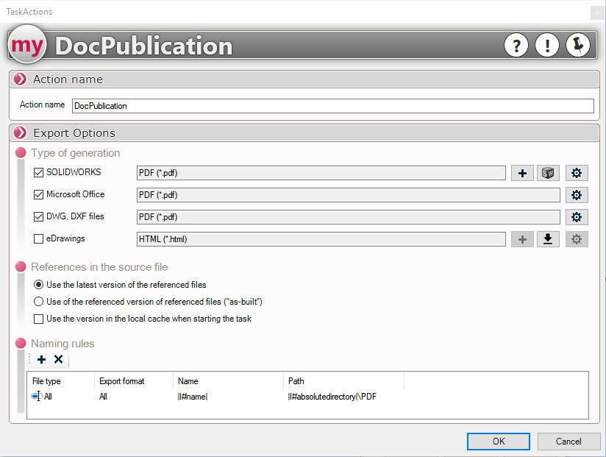Click the plus button on SOLIDWORKS row
606x457 pixels.
[522, 173]
